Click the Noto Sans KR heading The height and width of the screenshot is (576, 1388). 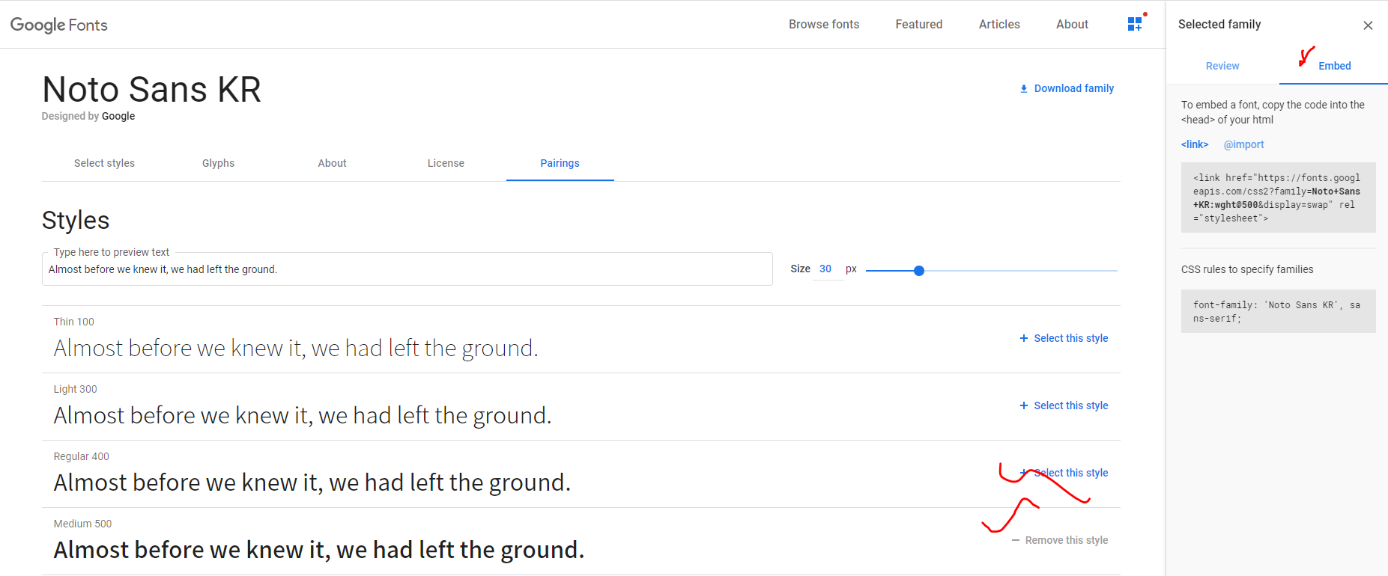coord(151,90)
